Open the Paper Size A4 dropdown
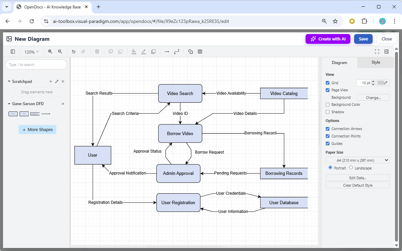 [x=357, y=160]
